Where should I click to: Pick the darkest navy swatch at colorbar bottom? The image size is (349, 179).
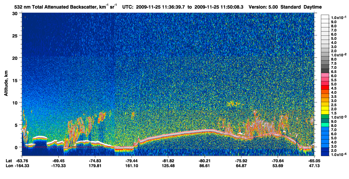tap(325, 154)
